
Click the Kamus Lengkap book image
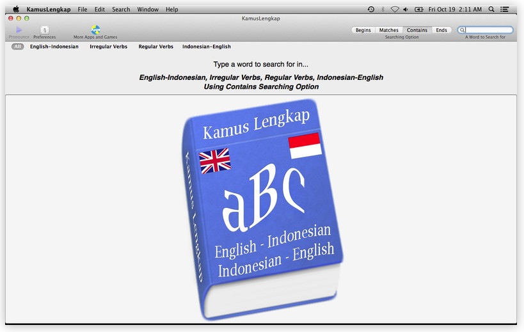click(263, 209)
